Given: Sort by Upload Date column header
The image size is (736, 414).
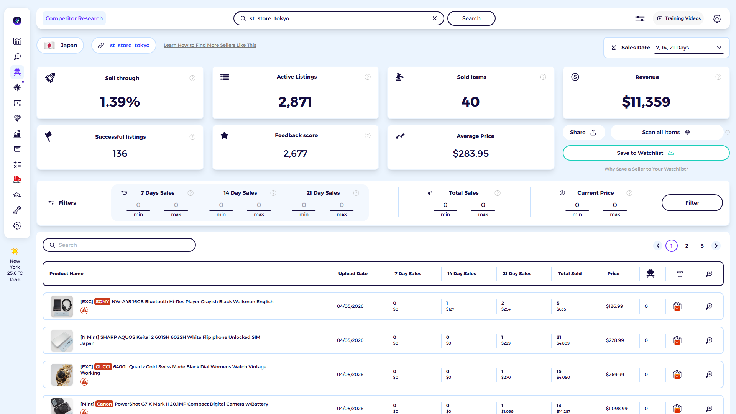Looking at the screenshot, I should 353,274.
